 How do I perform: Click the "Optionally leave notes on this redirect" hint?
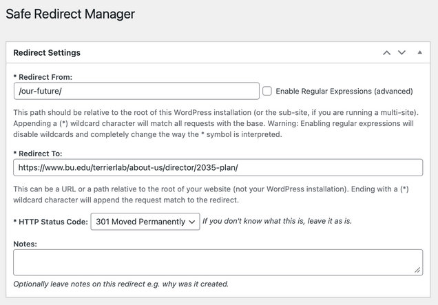point(121,284)
